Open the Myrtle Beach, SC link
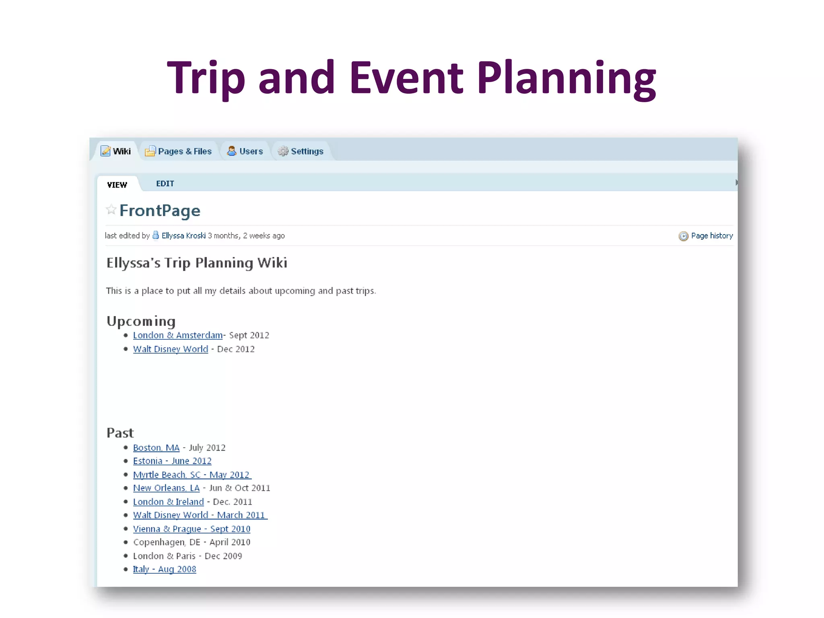The height and width of the screenshot is (618, 824). click(x=192, y=474)
